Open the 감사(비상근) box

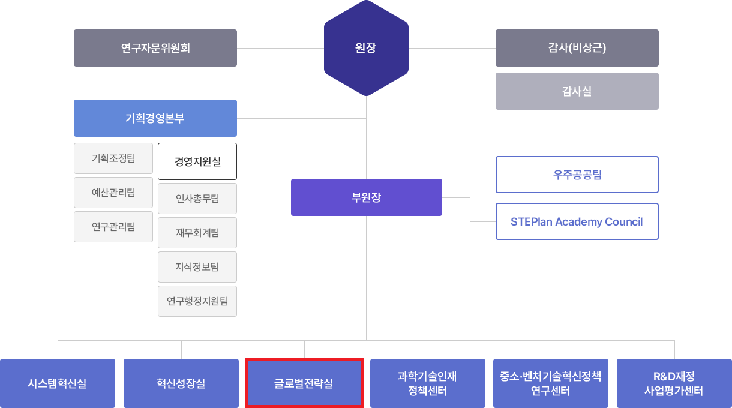coord(577,48)
